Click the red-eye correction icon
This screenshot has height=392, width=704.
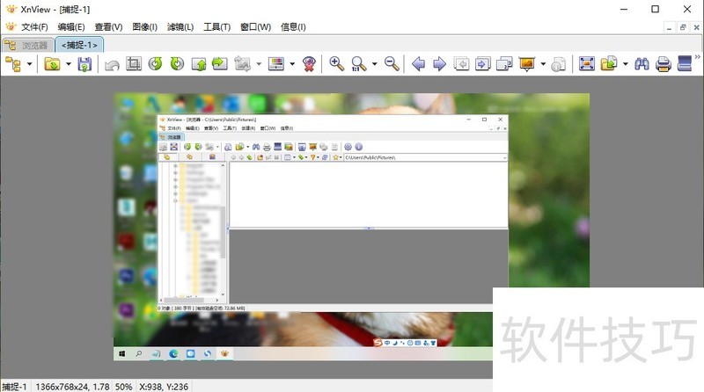[309, 64]
